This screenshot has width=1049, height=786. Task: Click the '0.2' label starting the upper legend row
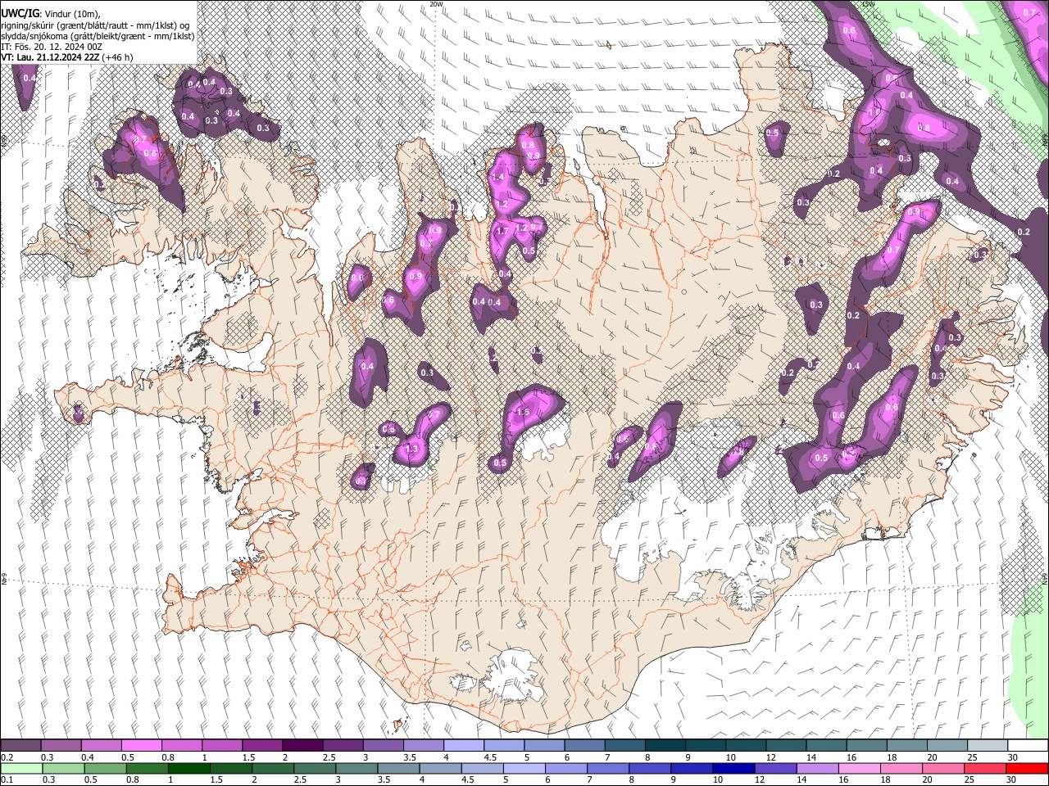pos(7,757)
